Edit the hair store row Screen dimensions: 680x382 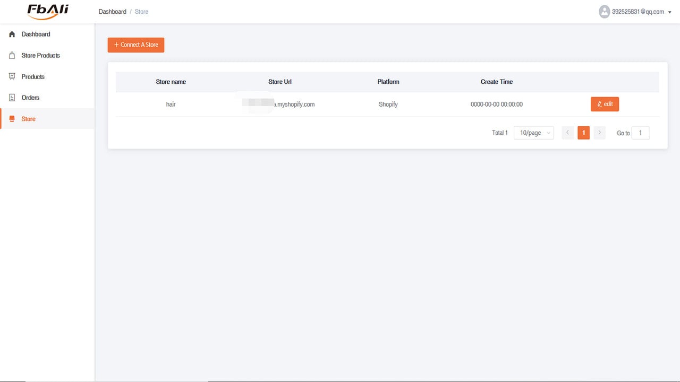point(605,104)
